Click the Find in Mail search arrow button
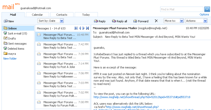This screenshot has height=110, width=211. click(207, 9)
